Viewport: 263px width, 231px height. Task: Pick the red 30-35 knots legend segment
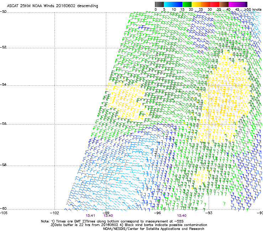(215, 4)
